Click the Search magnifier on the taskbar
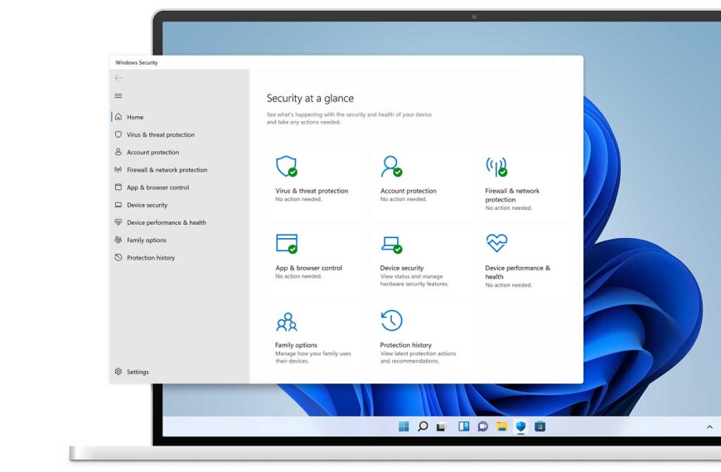Viewport: 721px width, 472px height. point(423,426)
